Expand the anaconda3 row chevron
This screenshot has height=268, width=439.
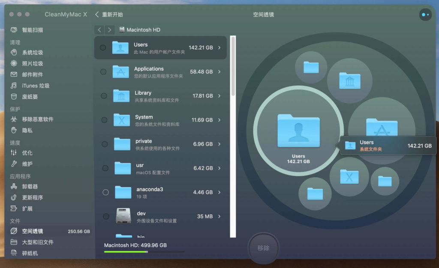(219, 192)
